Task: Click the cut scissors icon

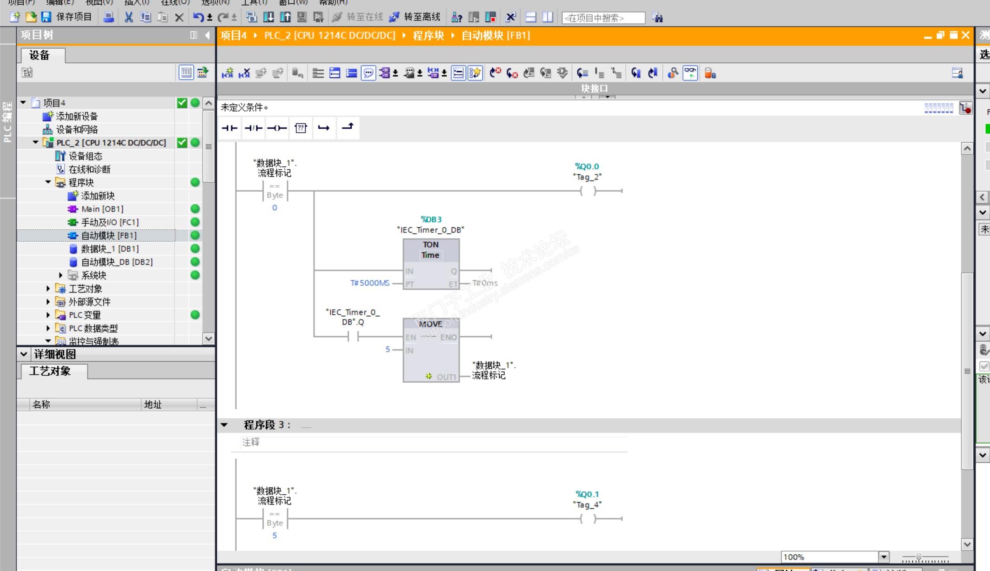Action: (128, 17)
